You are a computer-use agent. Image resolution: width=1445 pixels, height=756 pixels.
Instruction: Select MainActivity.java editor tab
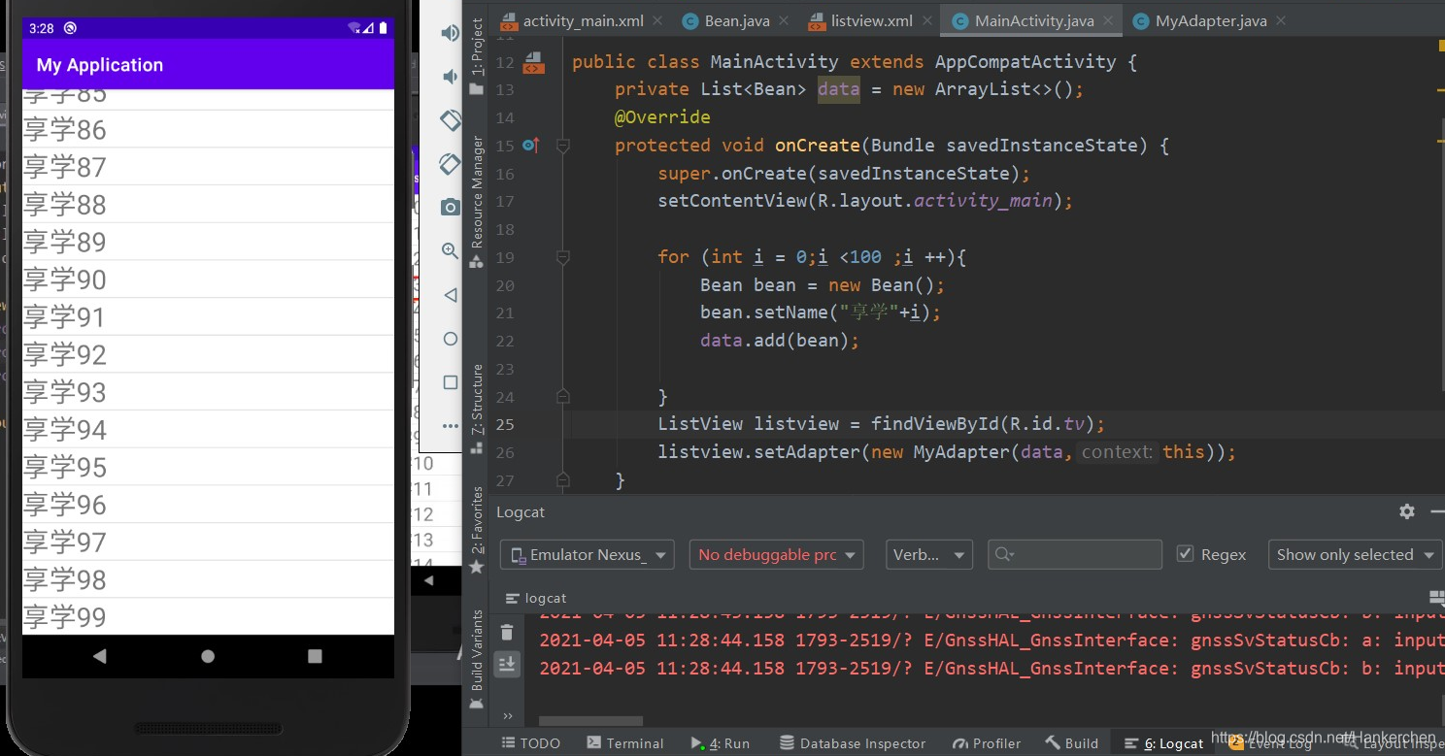point(1033,20)
